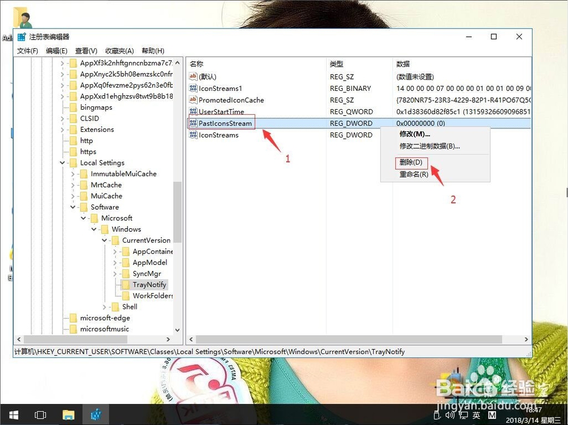Viewport: 568px width, 425px height.
Task: Click Registry Editor taskbar icon
Action: [96, 415]
